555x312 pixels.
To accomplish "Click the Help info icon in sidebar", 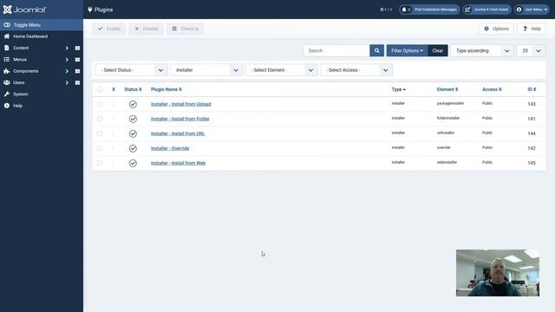I will pyautogui.click(x=6, y=106).
